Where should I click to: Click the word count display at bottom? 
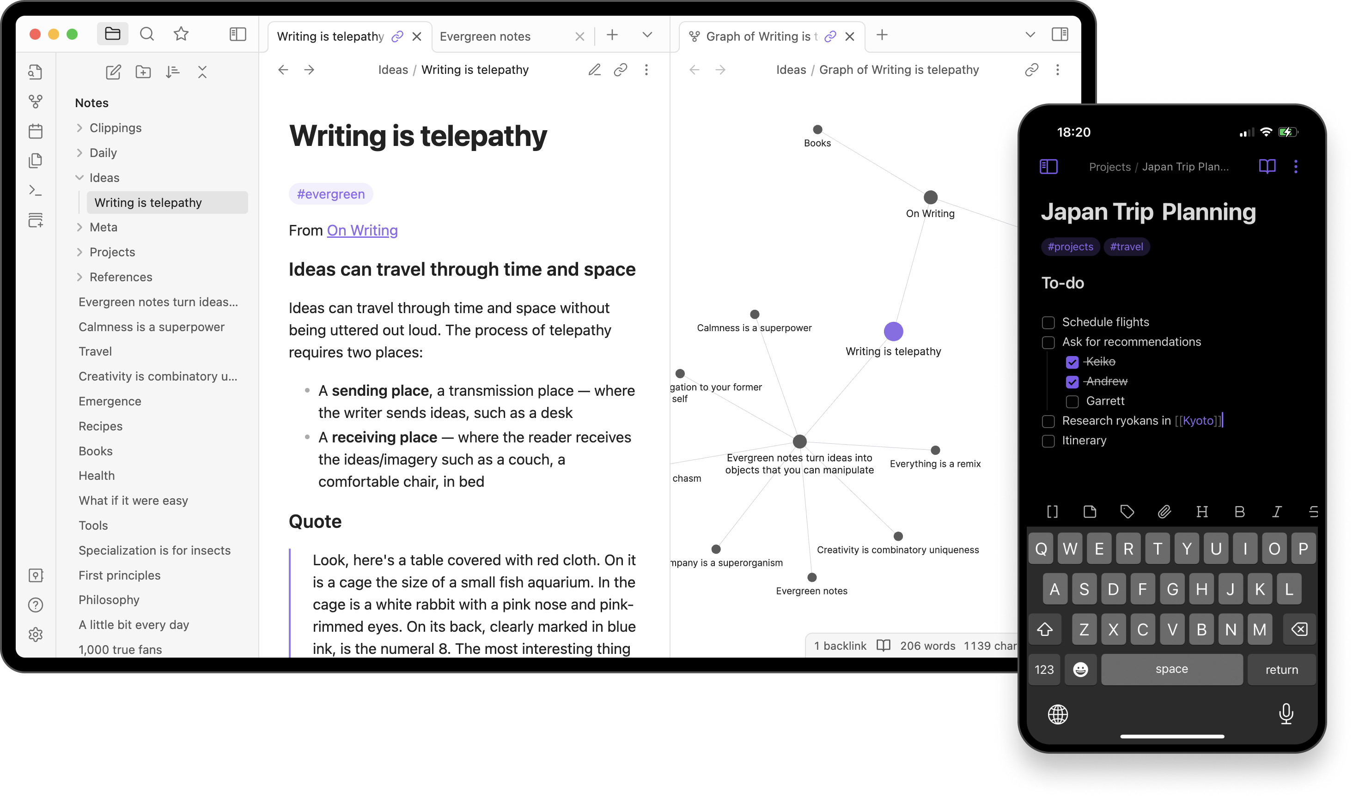[x=927, y=644]
